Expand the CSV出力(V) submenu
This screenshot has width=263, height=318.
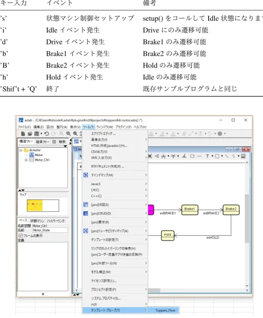[x=115, y=152]
